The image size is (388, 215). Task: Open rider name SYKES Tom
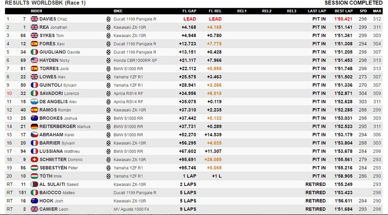[52, 35]
